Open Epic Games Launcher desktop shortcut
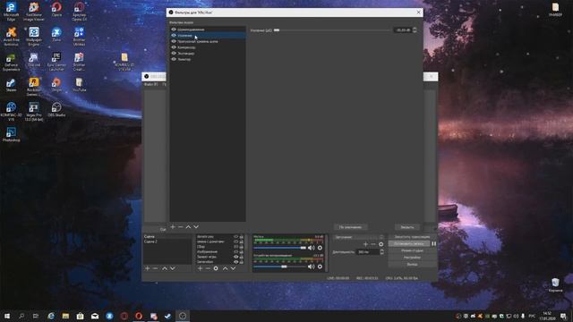This screenshot has width=573, height=322. tap(56, 62)
